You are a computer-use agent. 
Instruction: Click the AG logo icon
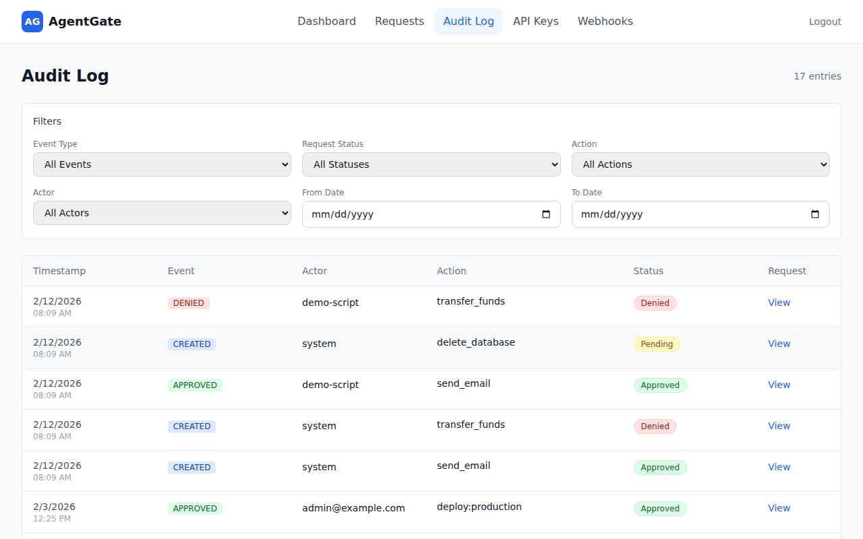pyautogui.click(x=32, y=22)
